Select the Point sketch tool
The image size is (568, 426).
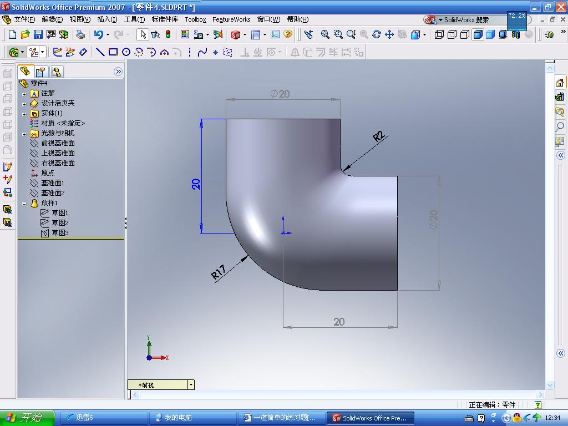215,53
